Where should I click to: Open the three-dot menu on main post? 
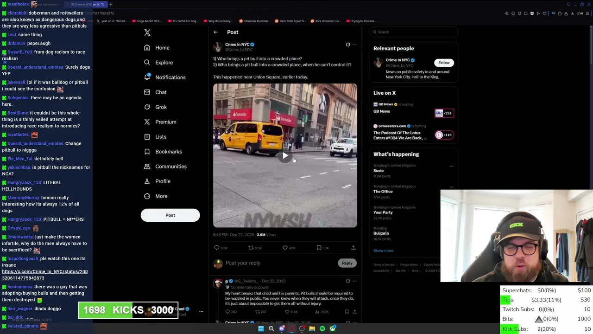355,45
